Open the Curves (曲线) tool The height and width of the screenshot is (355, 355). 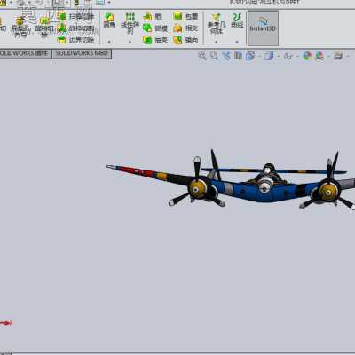tap(237, 20)
